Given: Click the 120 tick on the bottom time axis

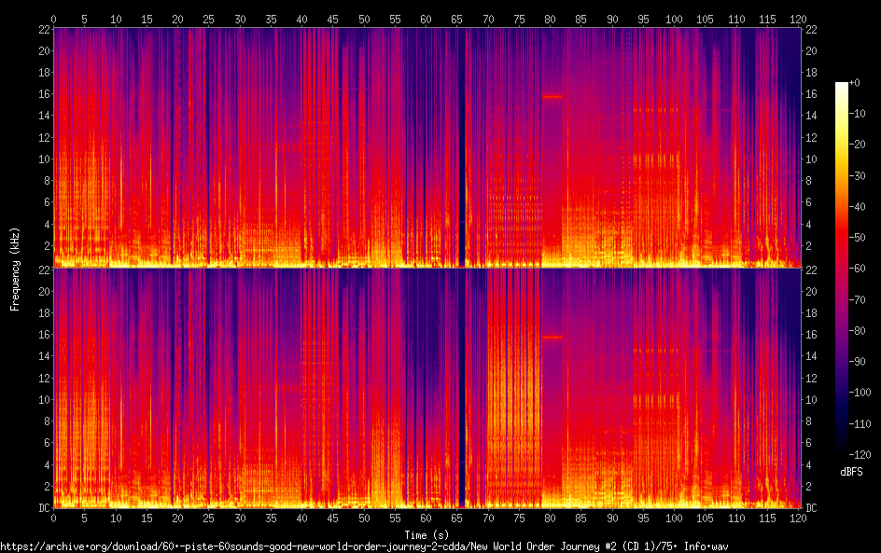Looking at the screenshot, I should [x=798, y=518].
